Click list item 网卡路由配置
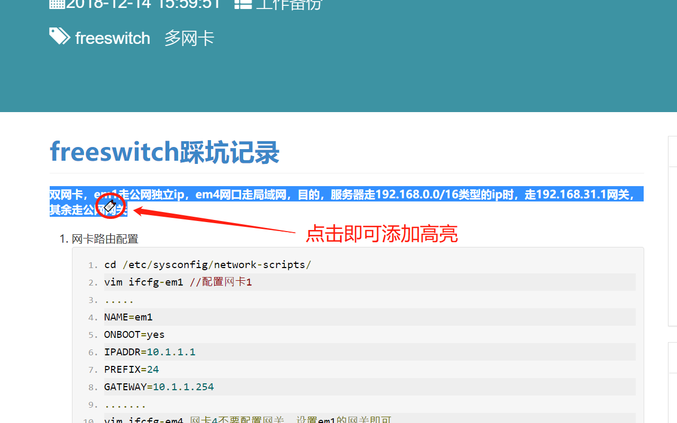The width and height of the screenshot is (677, 423). coord(105,239)
